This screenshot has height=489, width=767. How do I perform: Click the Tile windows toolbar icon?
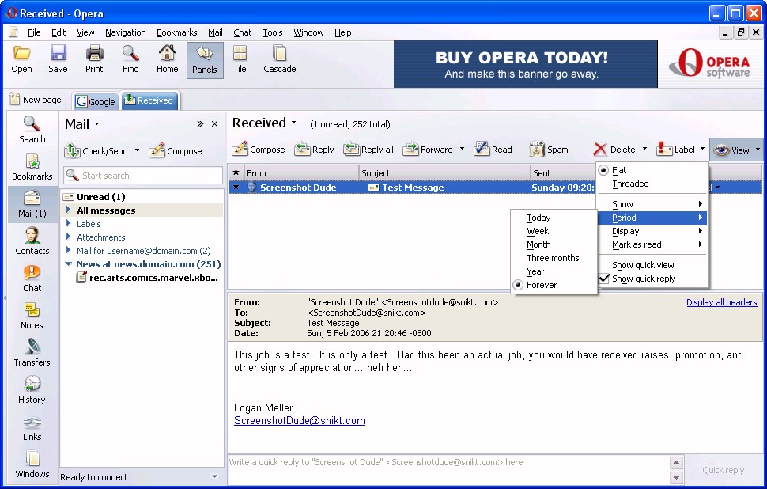coord(240,54)
